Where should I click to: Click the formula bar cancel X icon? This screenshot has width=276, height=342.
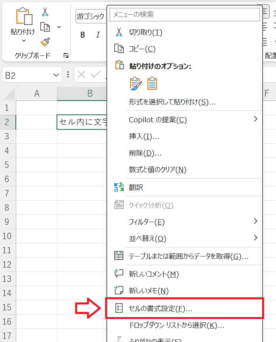[81, 75]
